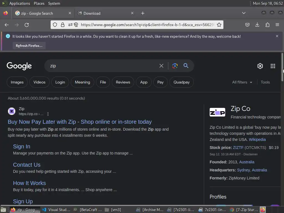Open Pocket save icon
The image size is (284, 213).
tap(247, 25)
